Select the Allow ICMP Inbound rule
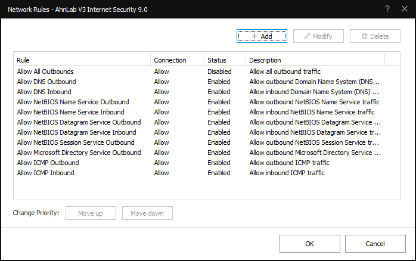 (207, 173)
